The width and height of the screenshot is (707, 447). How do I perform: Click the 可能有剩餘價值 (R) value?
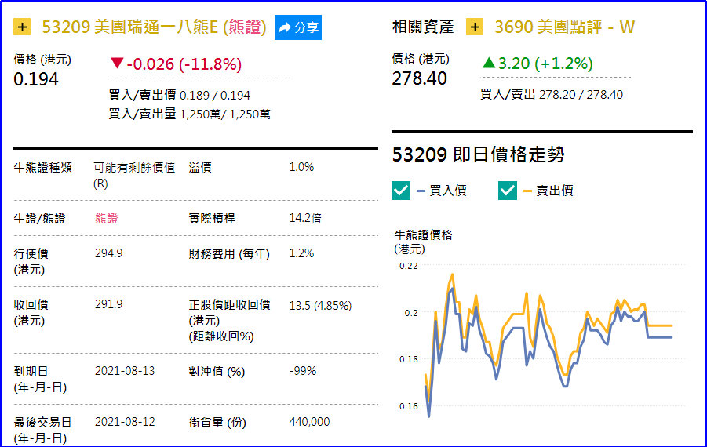pyautogui.click(x=134, y=176)
